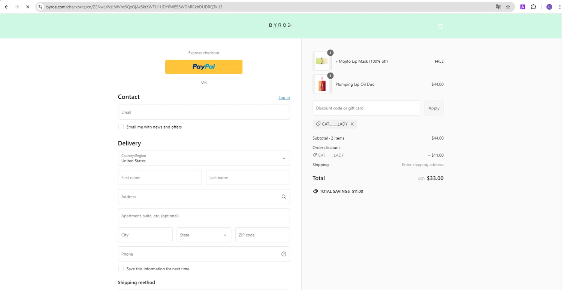Focus the Last name field
Viewport: 562px width, 290px height.
248,178
